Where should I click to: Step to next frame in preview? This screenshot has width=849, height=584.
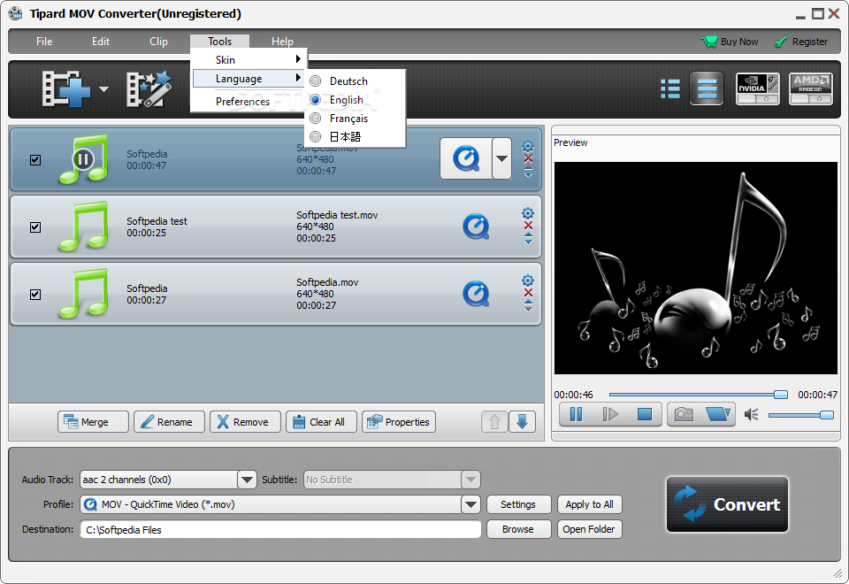click(x=610, y=414)
